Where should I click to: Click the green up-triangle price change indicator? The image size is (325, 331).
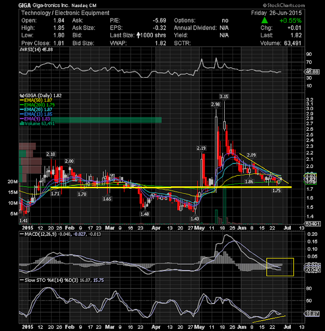coord(265,21)
